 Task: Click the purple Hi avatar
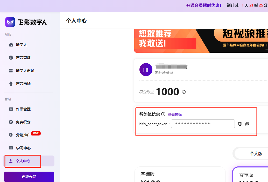pyautogui.click(x=146, y=70)
